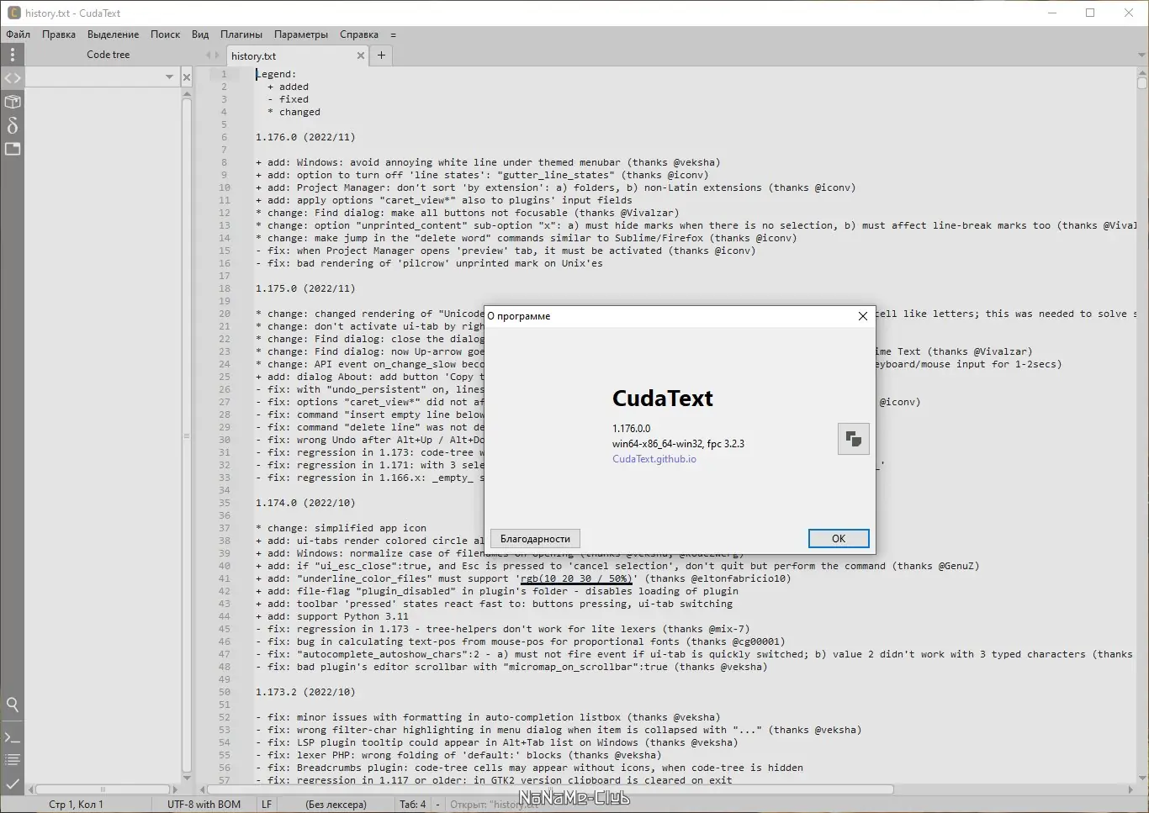Open the Правка menu

coord(59,34)
